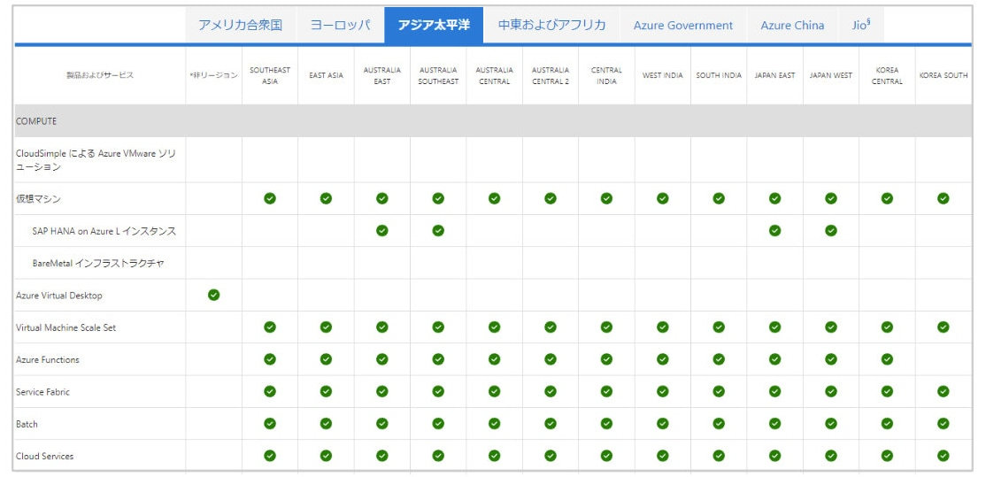Image resolution: width=986 pixels, height=477 pixels.
Task: Click Batch check mark under Central India
Action: [606, 424]
